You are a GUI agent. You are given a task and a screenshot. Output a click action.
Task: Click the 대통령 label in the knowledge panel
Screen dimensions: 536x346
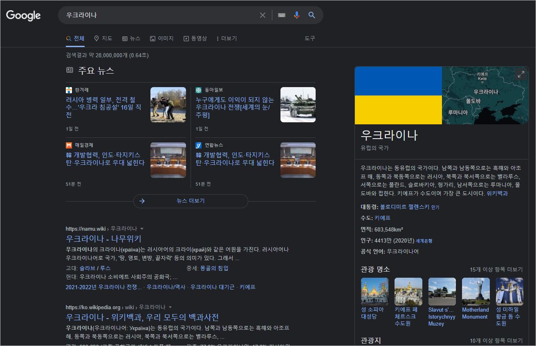370,207
